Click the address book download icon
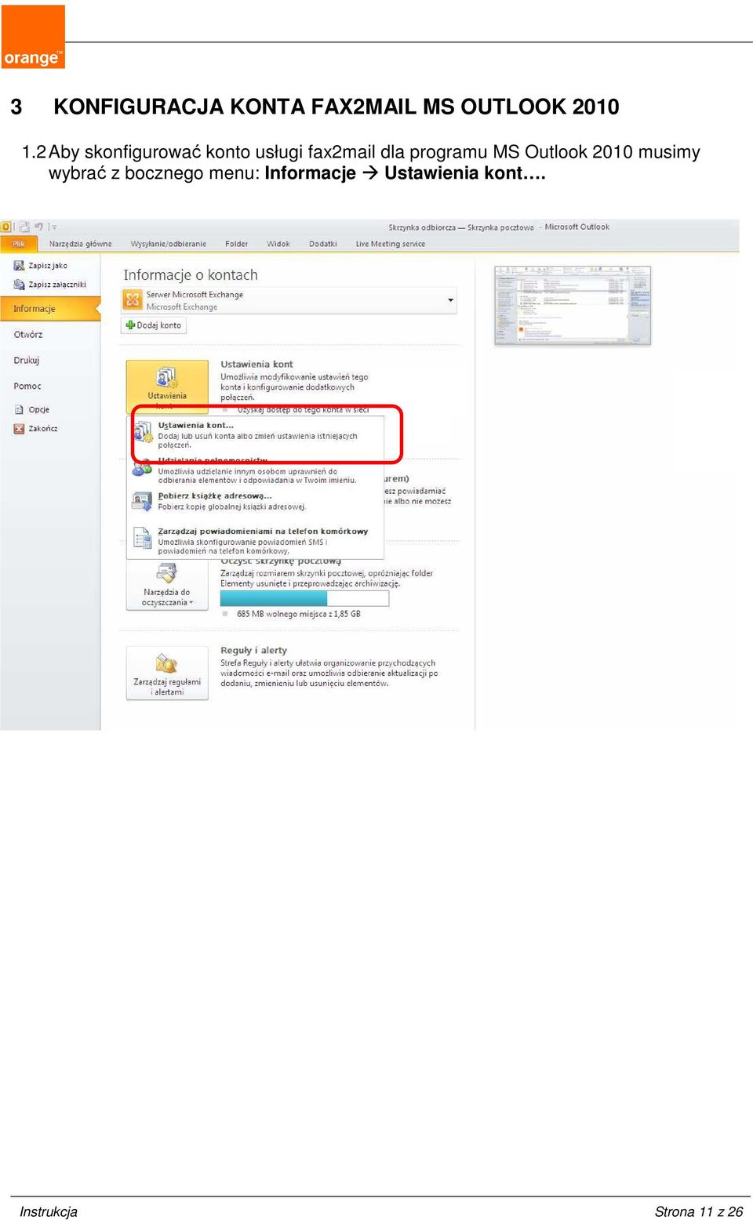 (x=142, y=501)
